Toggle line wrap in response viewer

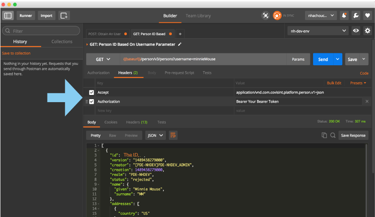(x=173, y=135)
